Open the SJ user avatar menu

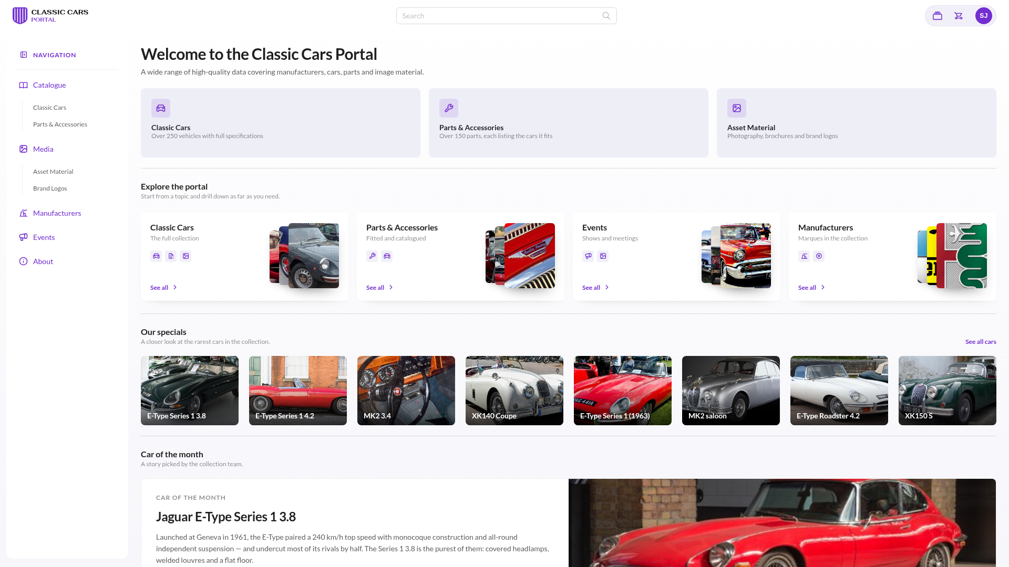[984, 16]
